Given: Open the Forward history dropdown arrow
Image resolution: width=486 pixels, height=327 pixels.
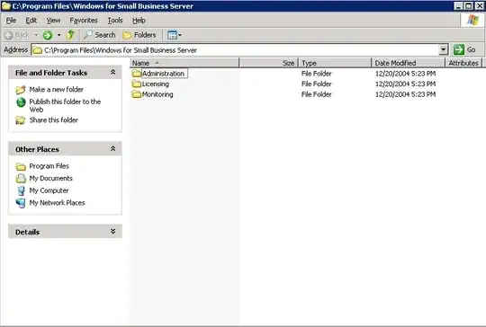Looking at the screenshot, I should click(58, 35).
